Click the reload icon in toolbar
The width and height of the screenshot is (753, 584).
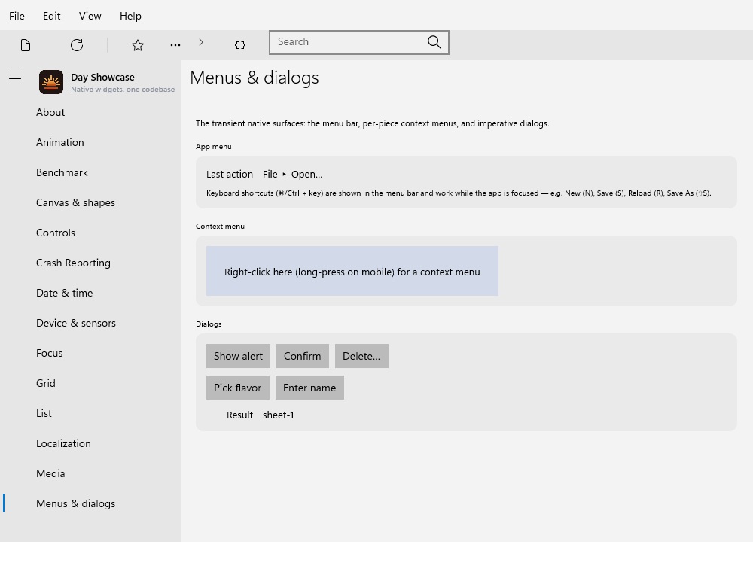77,45
